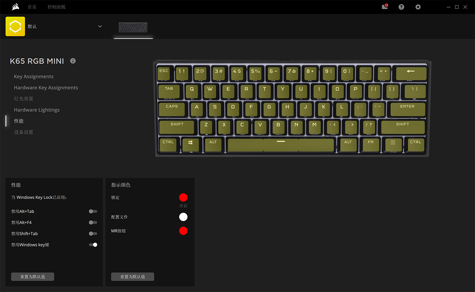Toggle 禁用Alt+Tab switch
This screenshot has height=292, width=475.
(x=93, y=212)
